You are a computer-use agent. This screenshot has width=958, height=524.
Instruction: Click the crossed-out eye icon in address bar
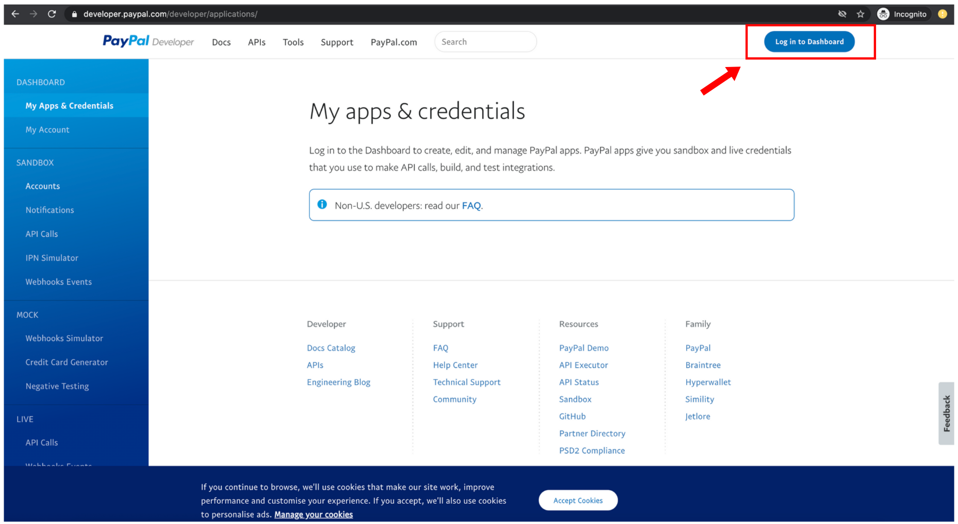tap(842, 14)
